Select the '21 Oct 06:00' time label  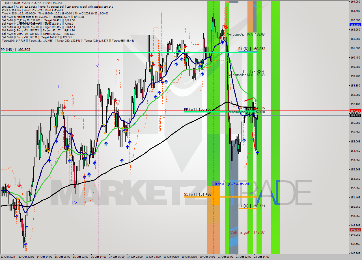(225, 257)
